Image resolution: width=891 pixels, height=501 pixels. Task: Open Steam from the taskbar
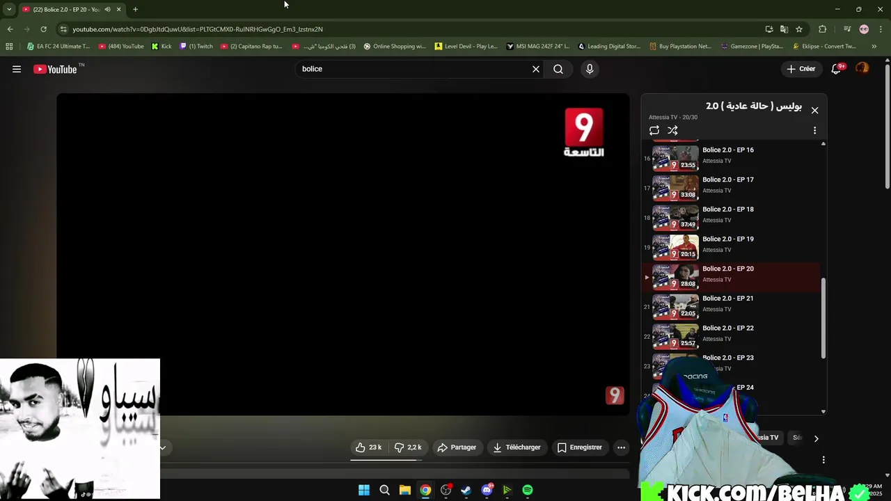[x=466, y=490]
